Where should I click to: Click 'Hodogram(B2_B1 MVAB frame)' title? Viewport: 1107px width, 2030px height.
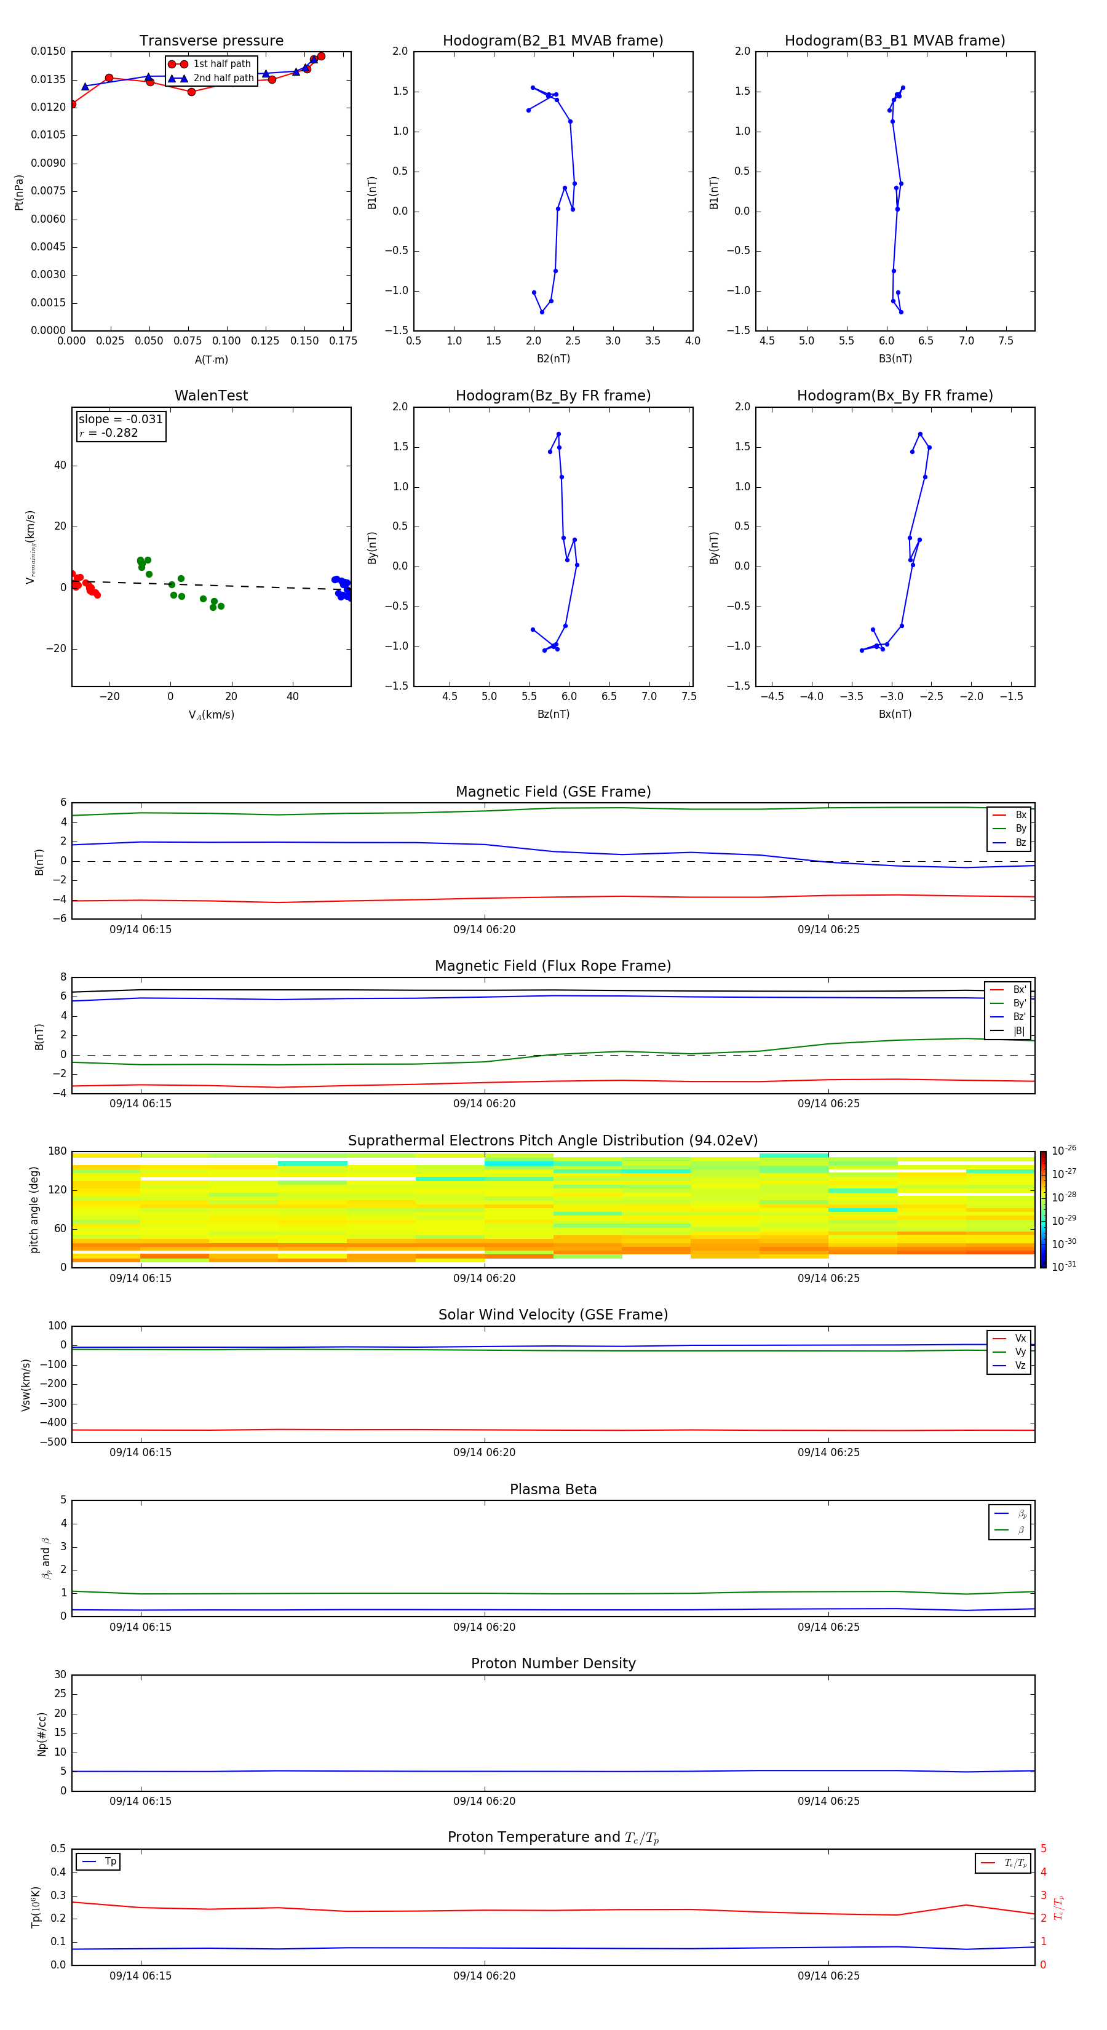pos(553,41)
